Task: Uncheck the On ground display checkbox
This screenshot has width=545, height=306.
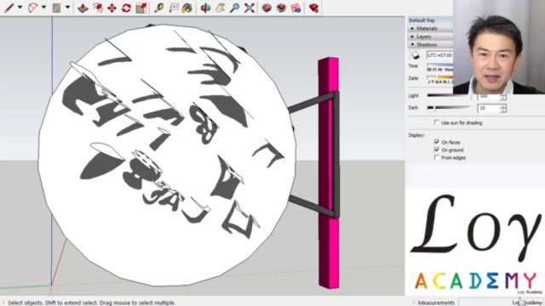Action: 437,150
